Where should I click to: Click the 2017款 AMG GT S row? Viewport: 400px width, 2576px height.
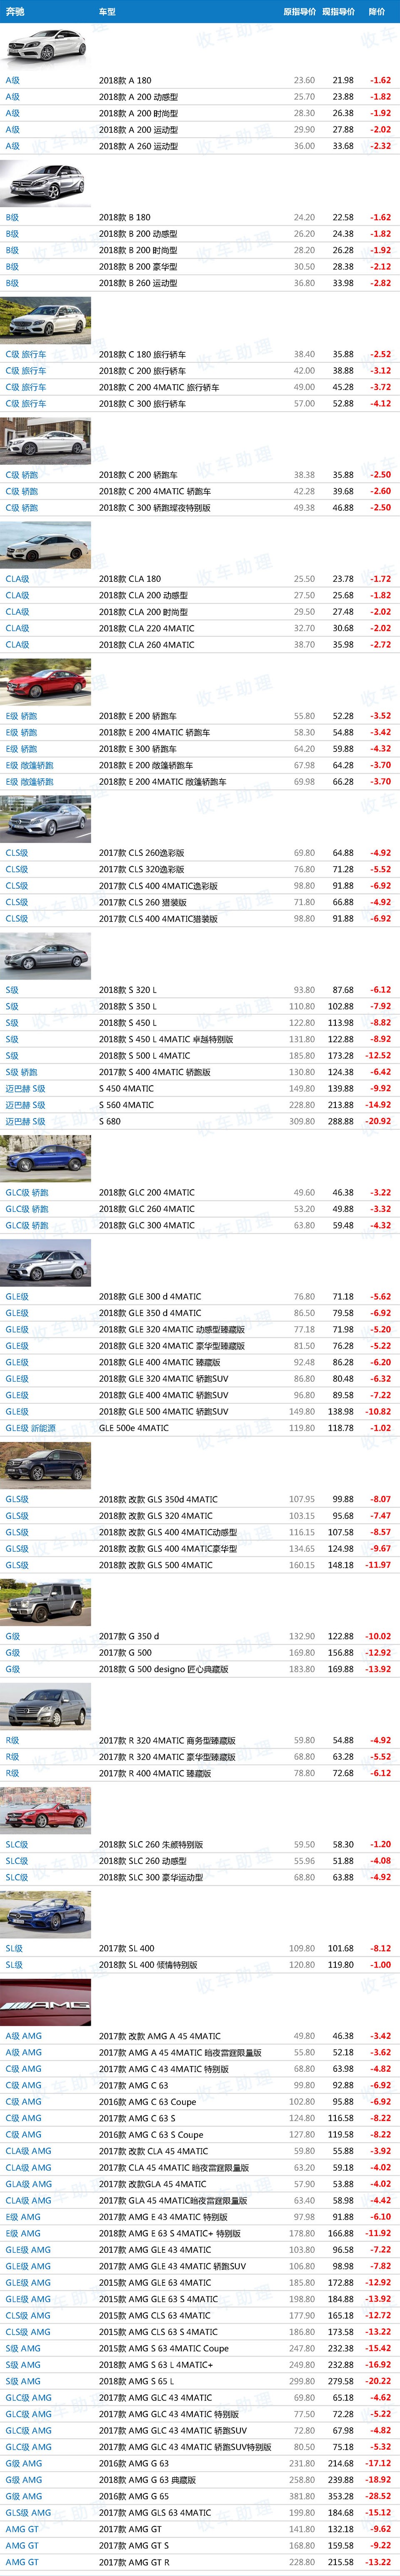(x=200, y=2545)
